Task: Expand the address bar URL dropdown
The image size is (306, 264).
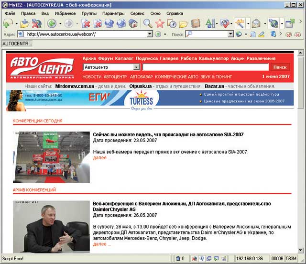Action: [x=157, y=34]
